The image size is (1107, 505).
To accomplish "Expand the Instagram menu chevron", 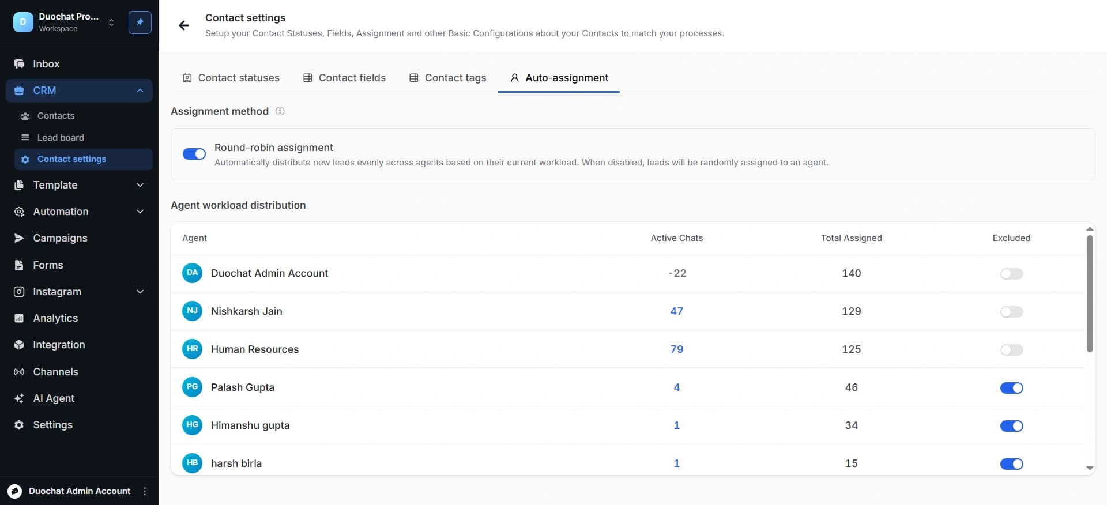I will [140, 292].
